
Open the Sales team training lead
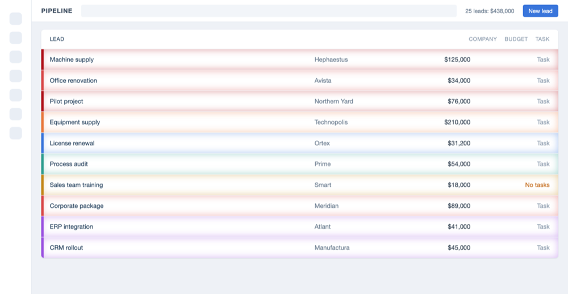[x=77, y=184]
